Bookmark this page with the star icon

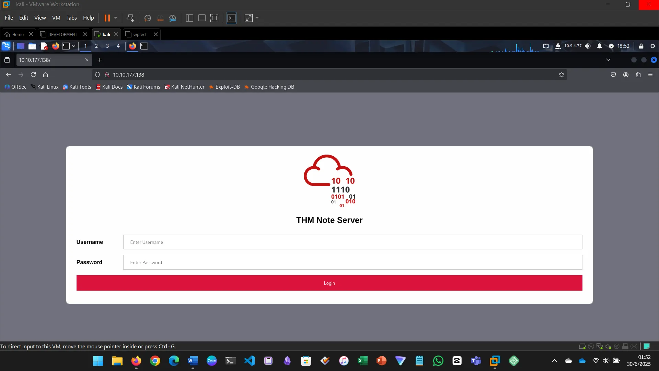coord(561,75)
